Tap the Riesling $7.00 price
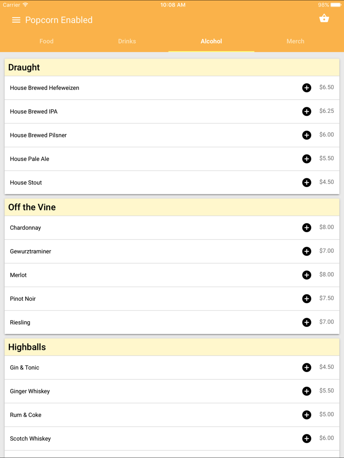This screenshot has width=344, height=458. click(327, 322)
